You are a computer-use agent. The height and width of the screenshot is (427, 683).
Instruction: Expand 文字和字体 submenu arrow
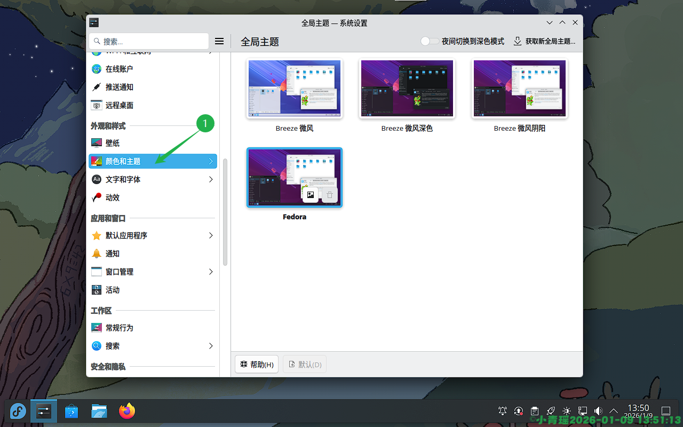pyautogui.click(x=211, y=179)
